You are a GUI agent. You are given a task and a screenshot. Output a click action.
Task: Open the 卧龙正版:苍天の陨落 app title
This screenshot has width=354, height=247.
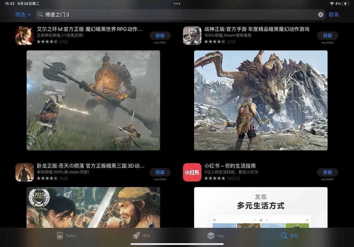point(90,166)
